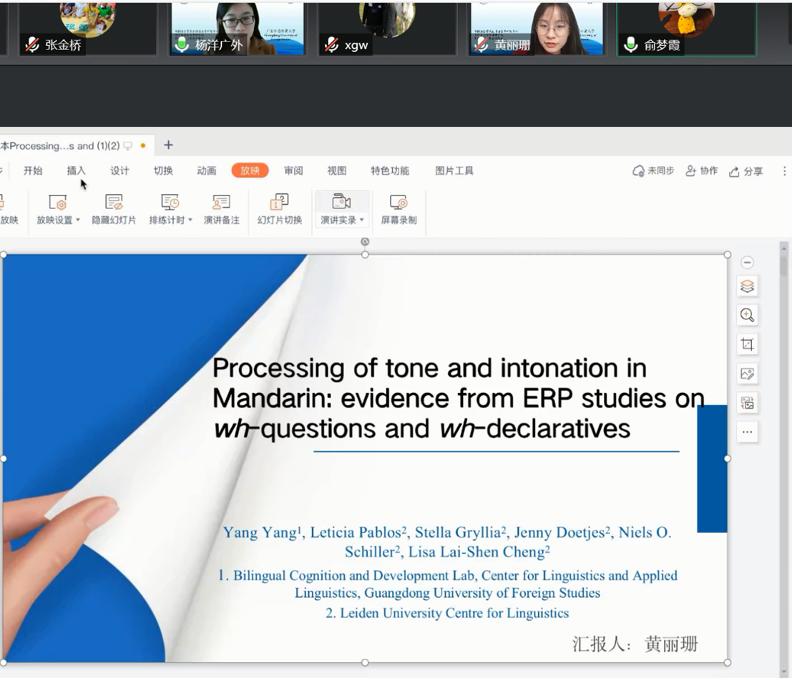Click the edit picture icon
The height and width of the screenshot is (678, 792).
747,374
